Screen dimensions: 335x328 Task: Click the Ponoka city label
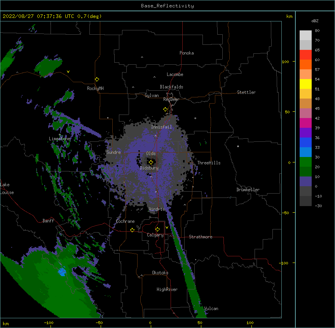[187, 53]
